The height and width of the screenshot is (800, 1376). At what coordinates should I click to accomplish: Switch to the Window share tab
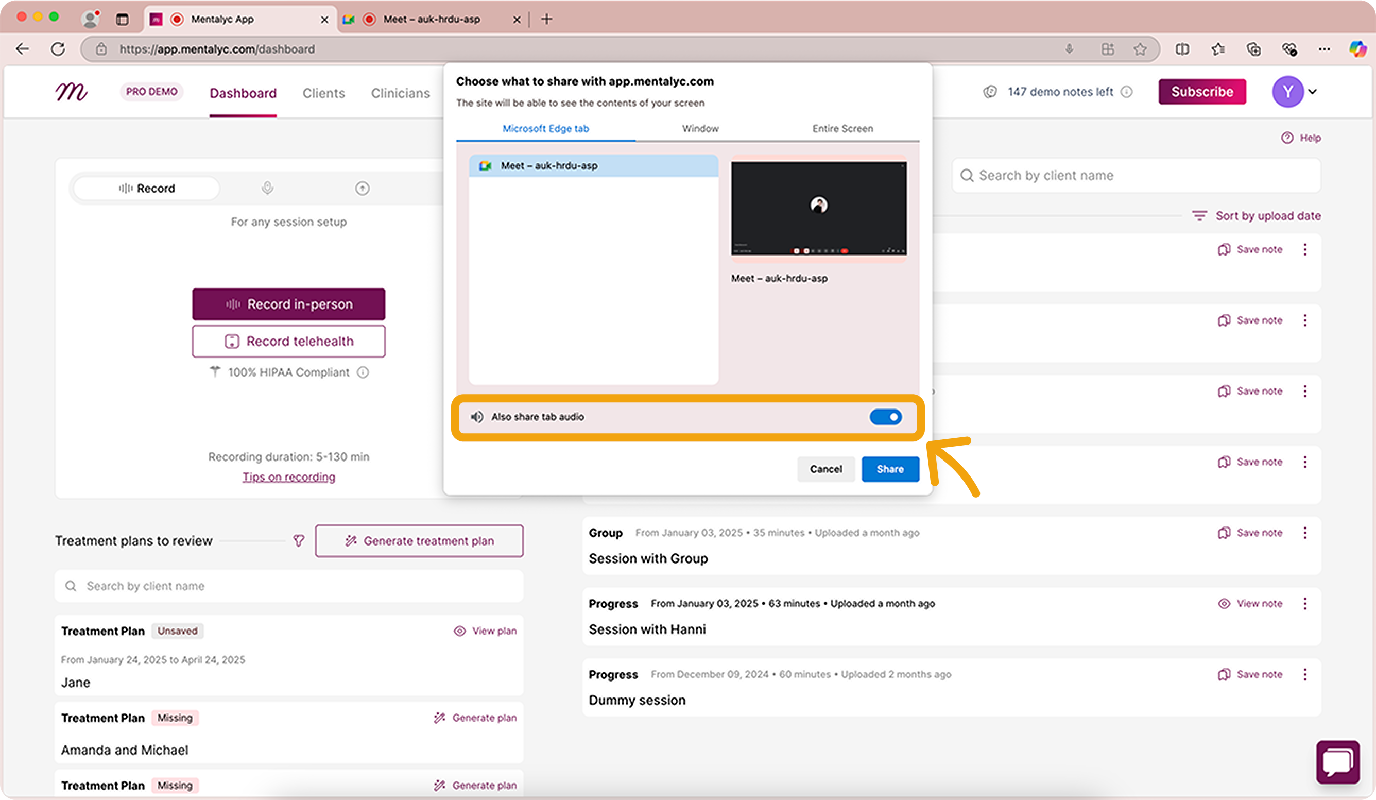(x=700, y=129)
